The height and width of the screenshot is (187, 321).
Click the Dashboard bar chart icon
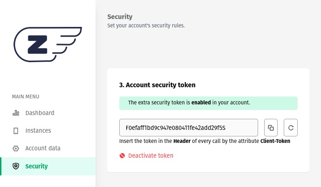click(x=16, y=113)
